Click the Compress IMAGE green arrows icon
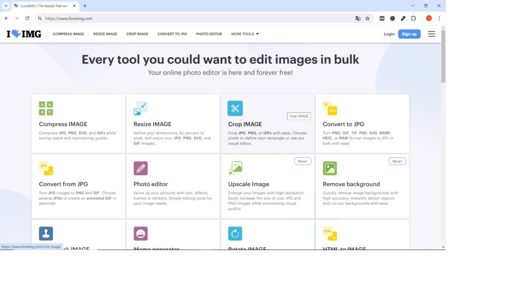508x285 pixels. (x=46, y=108)
